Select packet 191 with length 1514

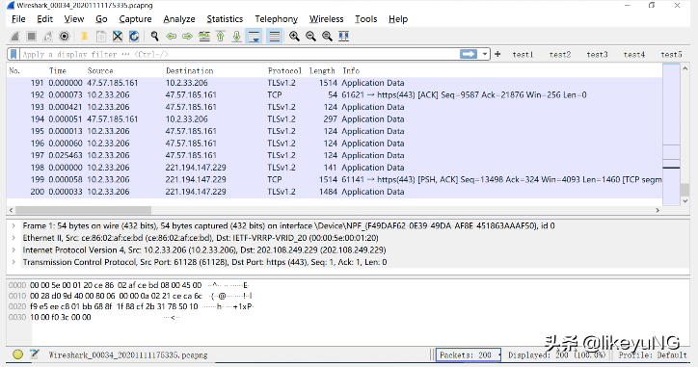(x=335, y=83)
